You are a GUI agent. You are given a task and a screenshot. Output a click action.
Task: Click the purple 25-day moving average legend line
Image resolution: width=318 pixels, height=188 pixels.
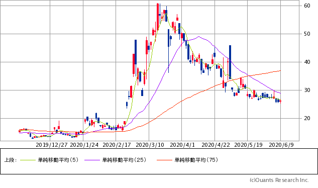tap(92, 160)
